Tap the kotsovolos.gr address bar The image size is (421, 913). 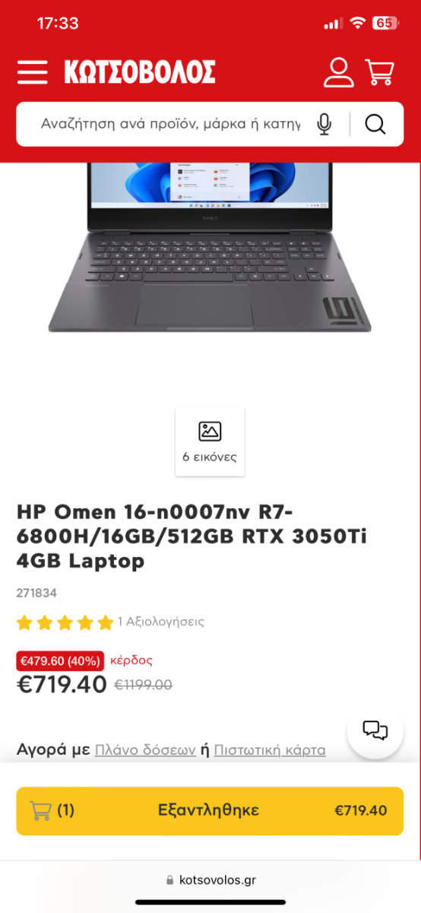tap(210, 880)
